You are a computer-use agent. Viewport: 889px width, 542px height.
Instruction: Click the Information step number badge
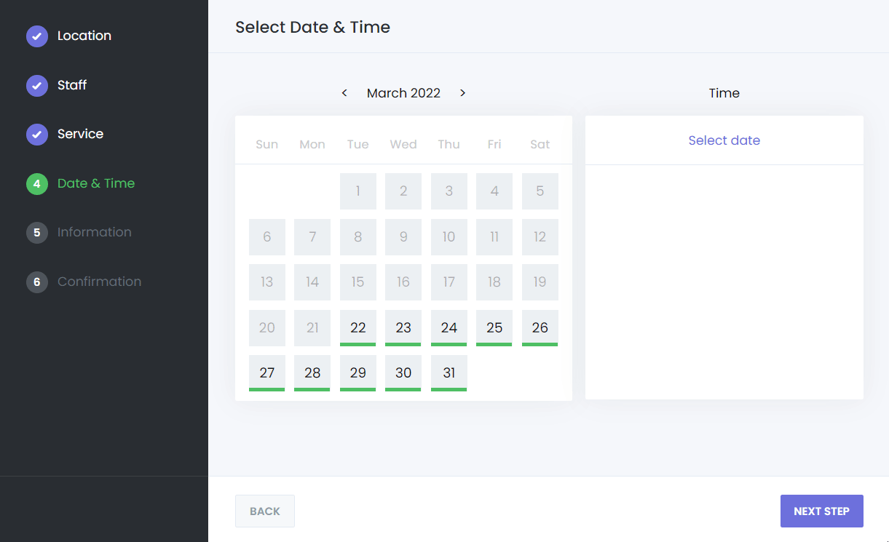point(36,232)
